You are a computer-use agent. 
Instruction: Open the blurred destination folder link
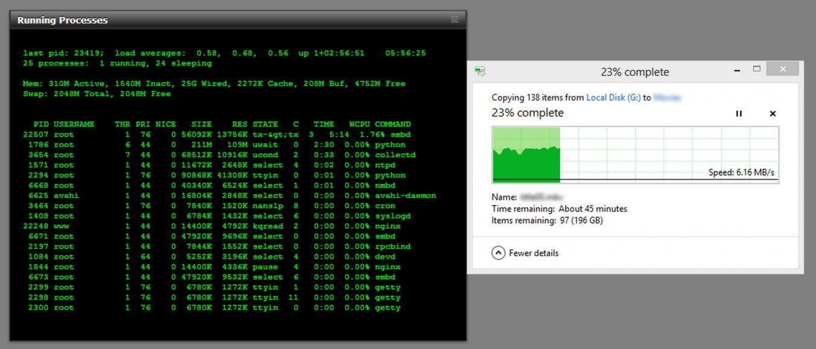coord(668,97)
